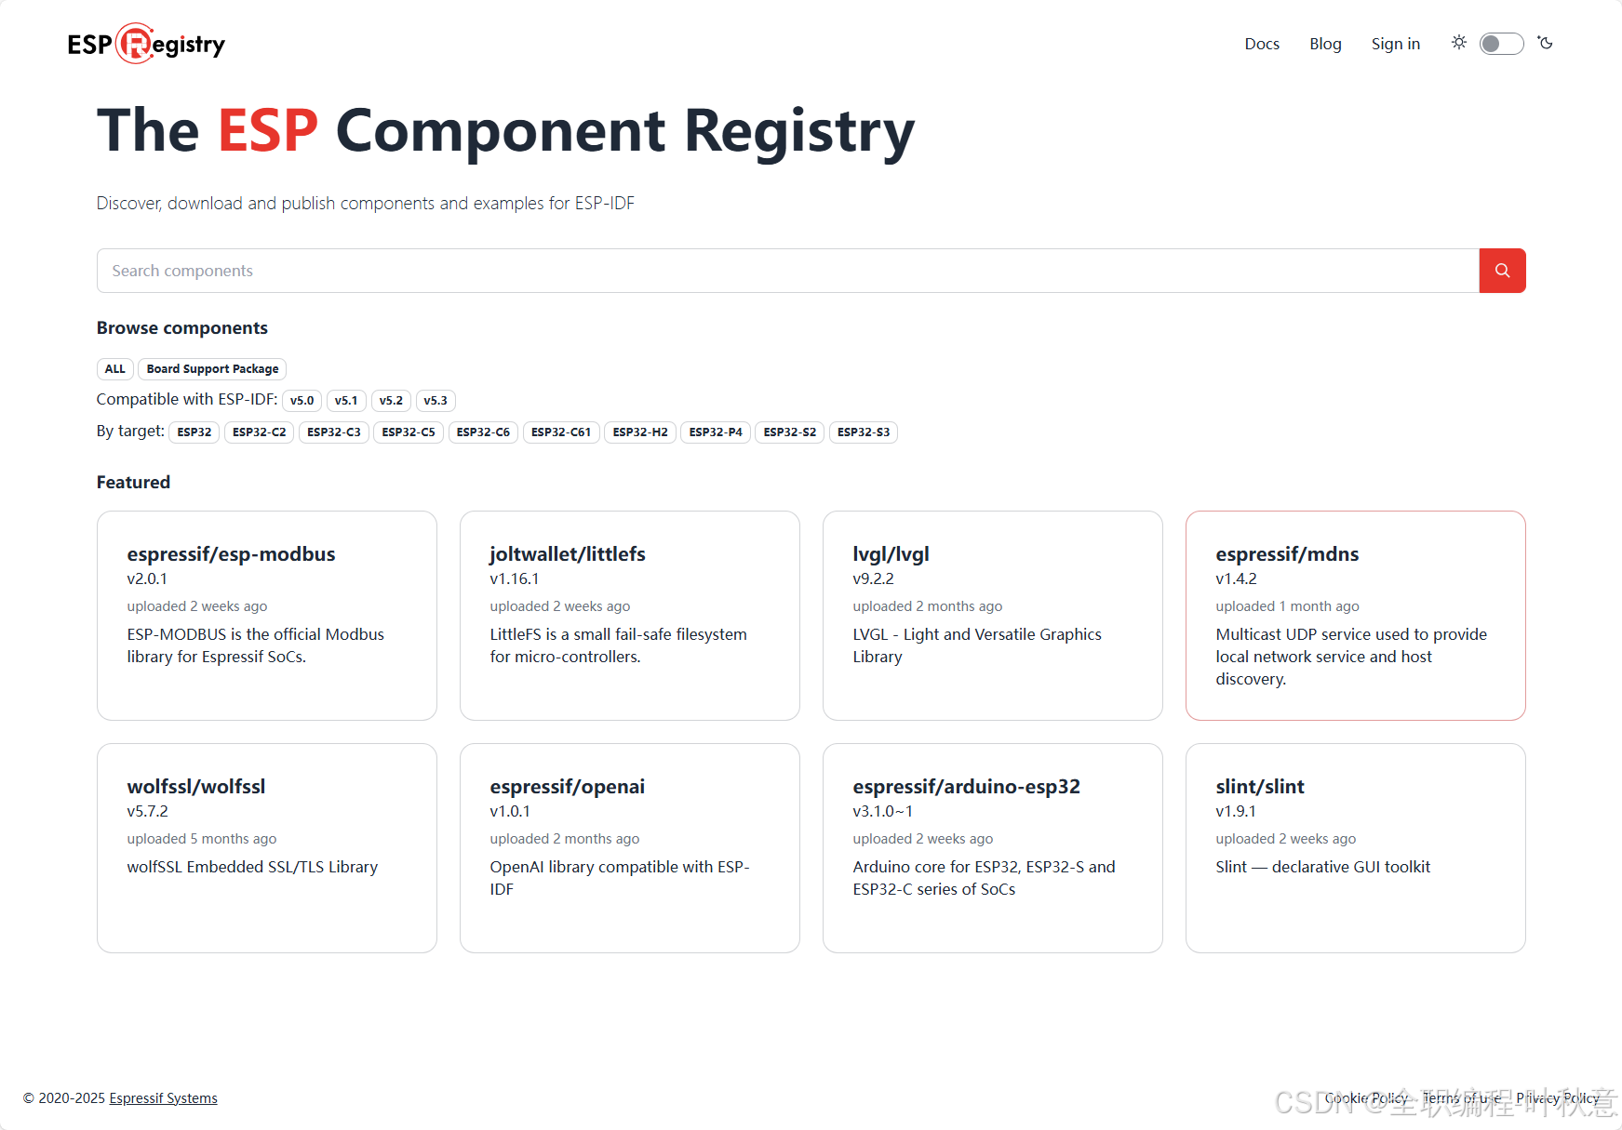Click Sign in

tap(1395, 44)
